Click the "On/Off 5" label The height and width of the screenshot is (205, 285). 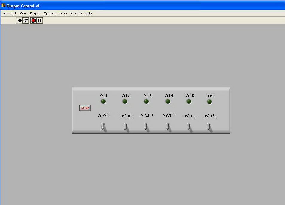click(x=190, y=116)
